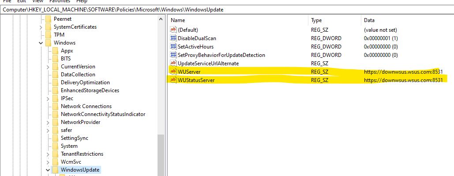Open the View menu

point(38,1)
